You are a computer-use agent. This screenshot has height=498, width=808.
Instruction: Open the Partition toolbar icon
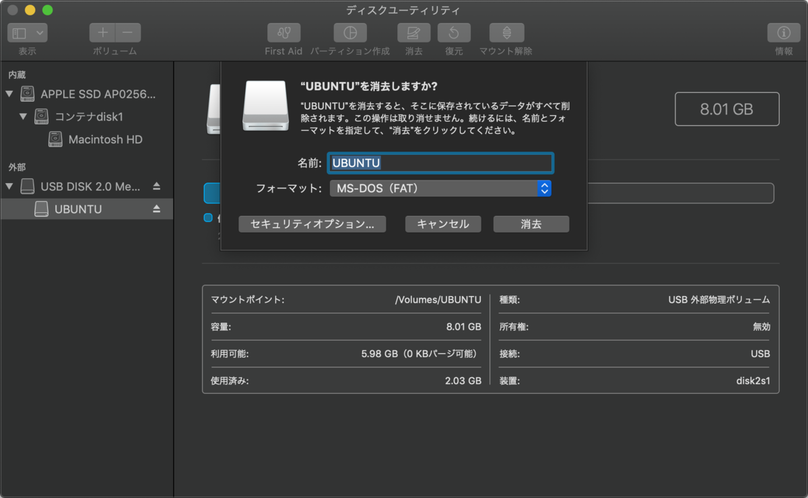[x=350, y=32]
